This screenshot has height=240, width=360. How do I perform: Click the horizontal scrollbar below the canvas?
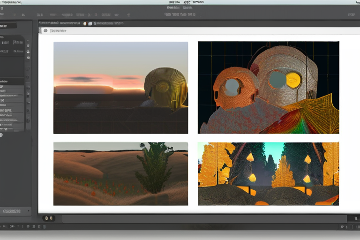204,218
